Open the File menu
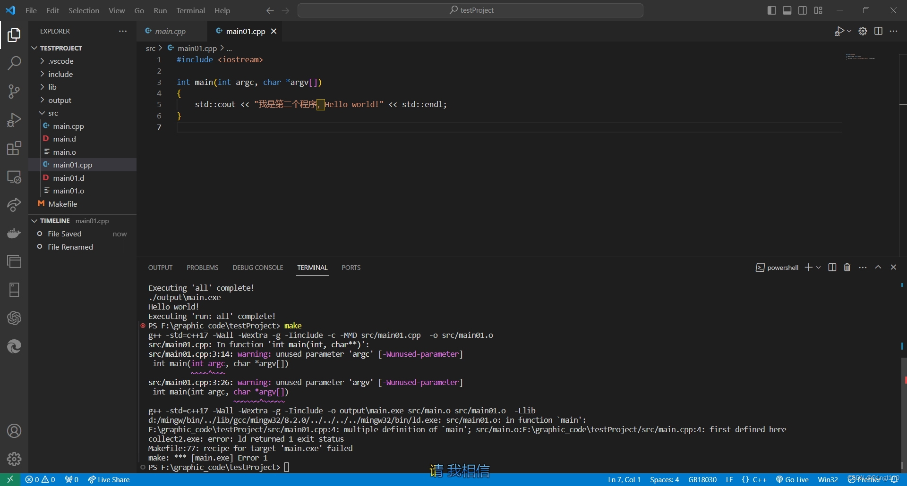 (x=31, y=10)
